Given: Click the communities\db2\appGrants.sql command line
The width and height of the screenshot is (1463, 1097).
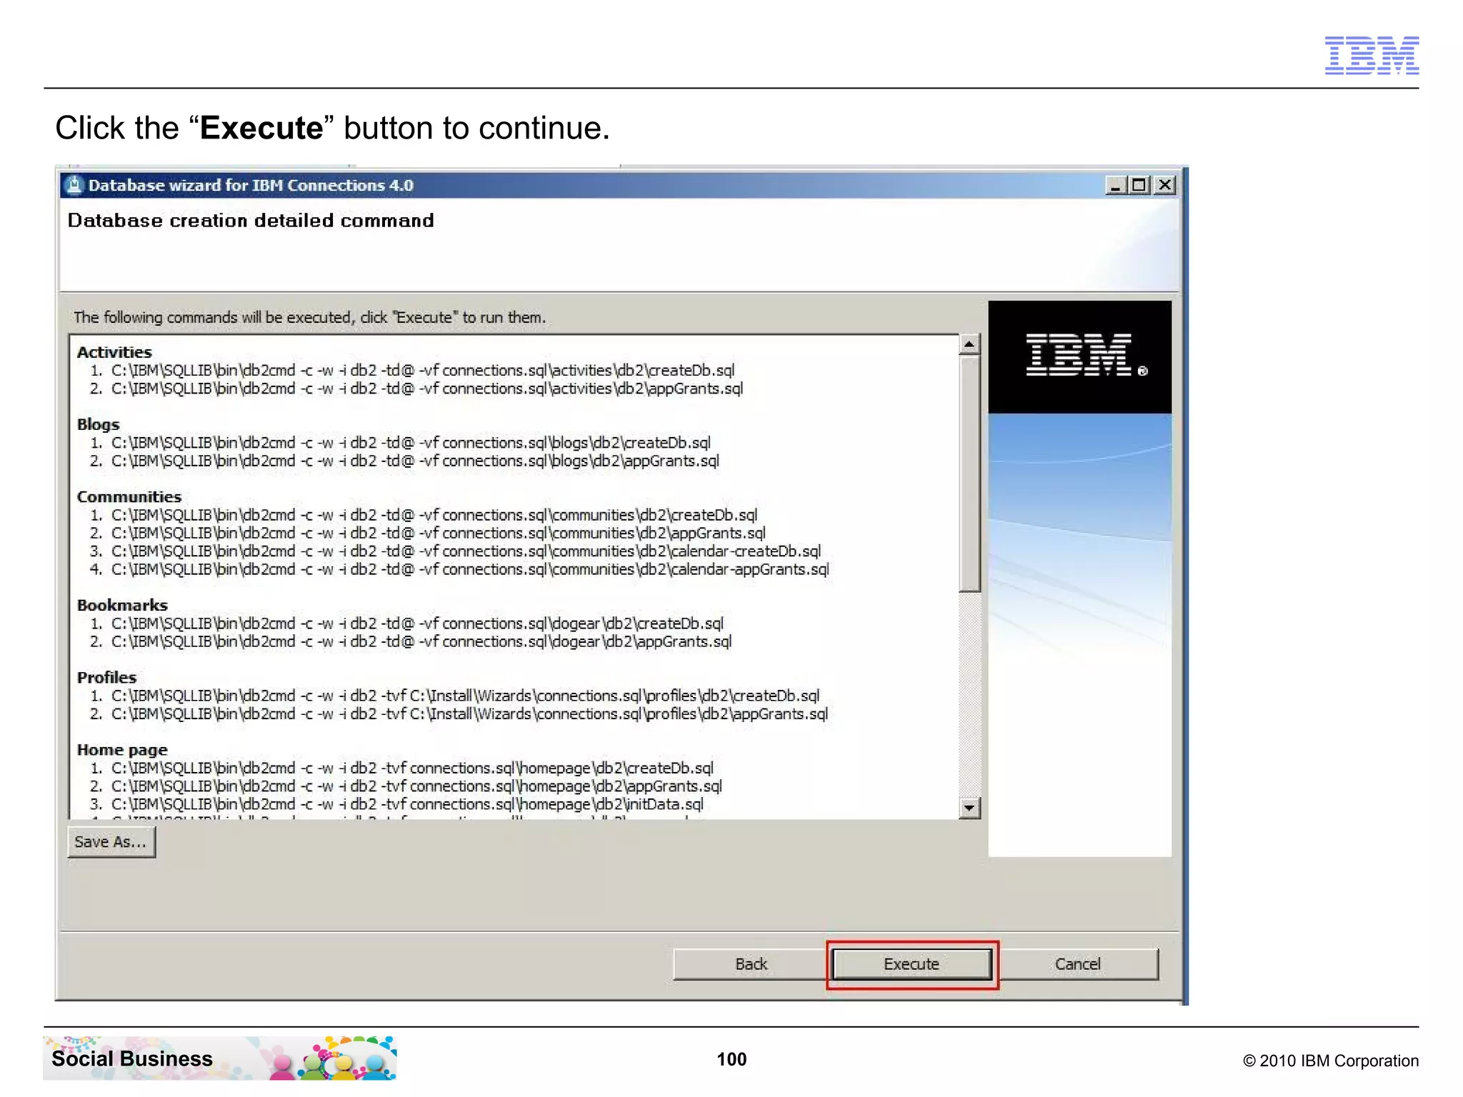Looking at the screenshot, I should [428, 533].
